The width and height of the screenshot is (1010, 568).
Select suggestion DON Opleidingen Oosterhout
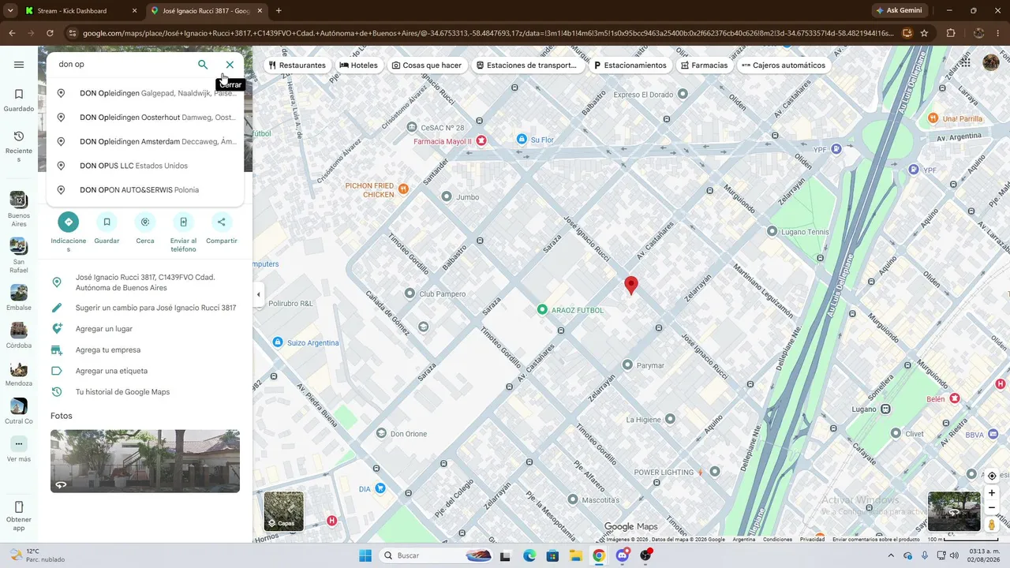[x=145, y=118]
